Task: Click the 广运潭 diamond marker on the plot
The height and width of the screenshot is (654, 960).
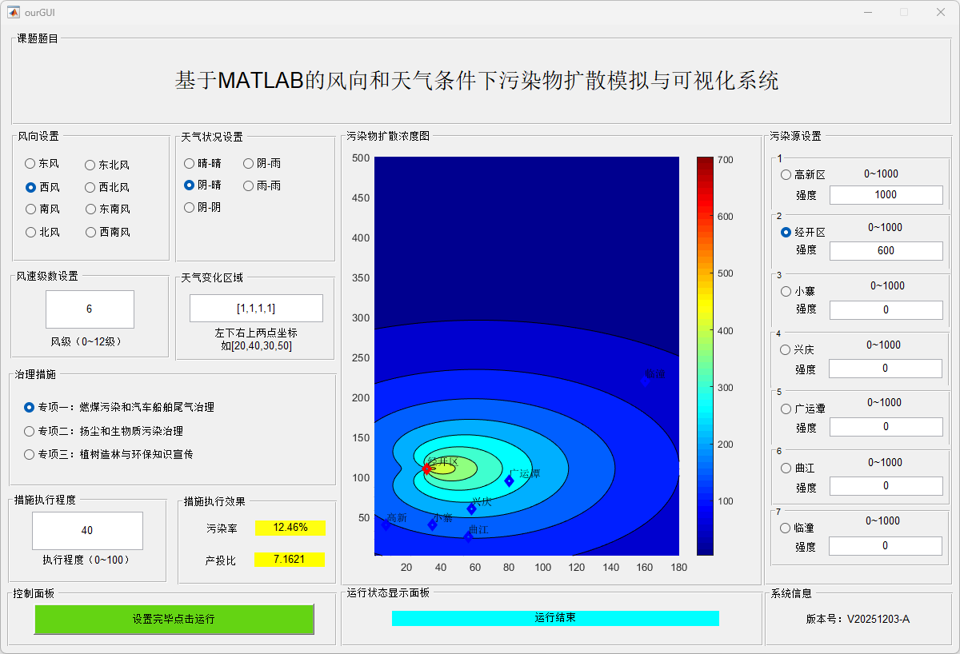Action: (509, 481)
